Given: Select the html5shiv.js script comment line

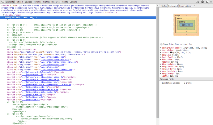Looking at the screenshot, I should click(32, 42).
